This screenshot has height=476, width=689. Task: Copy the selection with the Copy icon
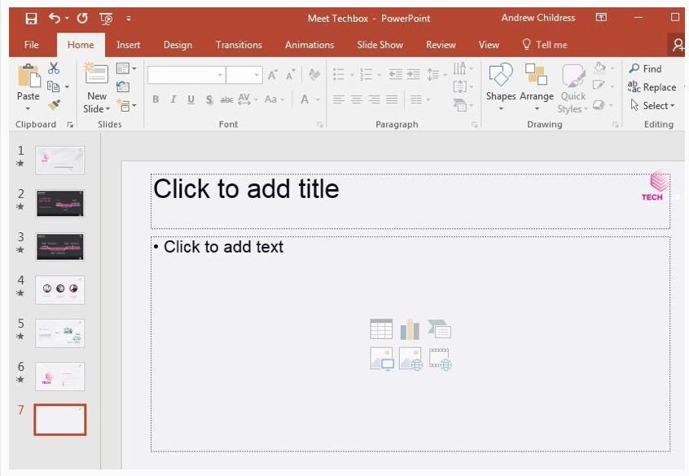coord(53,86)
